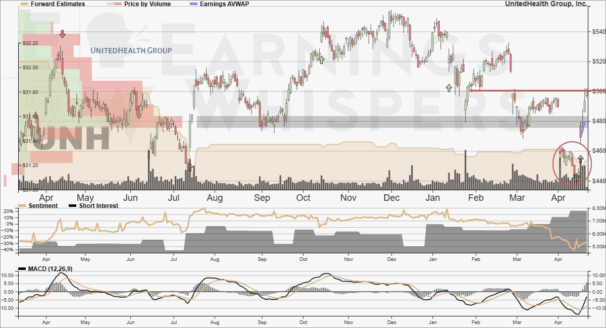The width and height of the screenshot is (606, 328).
Task: Click the $500 price axis label
Action: pyautogui.click(x=598, y=91)
